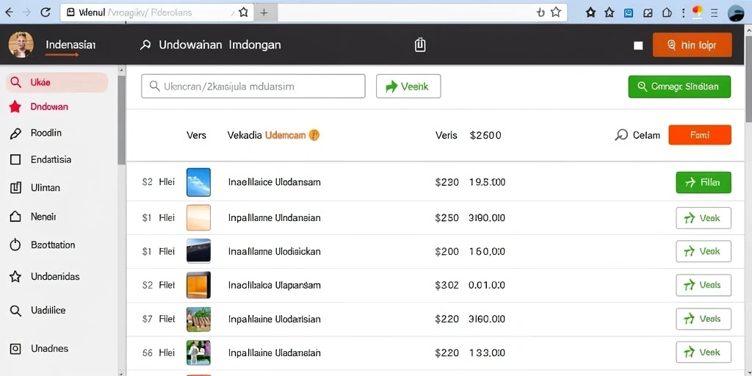The image size is (752, 376).
Task: Select the Ukáe highlighted sidebar item
Action: coord(57,82)
